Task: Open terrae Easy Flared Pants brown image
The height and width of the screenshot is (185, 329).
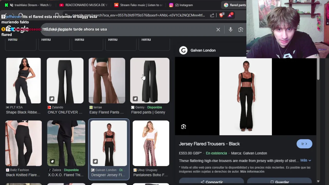Action: point(107,81)
